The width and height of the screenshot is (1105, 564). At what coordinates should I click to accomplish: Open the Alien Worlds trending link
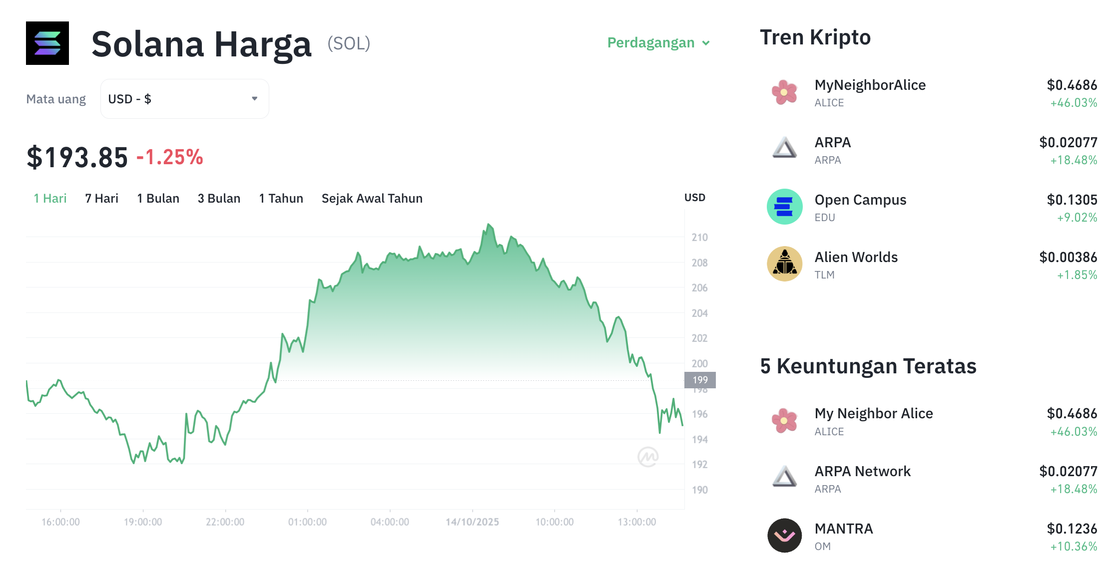click(856, 258)
